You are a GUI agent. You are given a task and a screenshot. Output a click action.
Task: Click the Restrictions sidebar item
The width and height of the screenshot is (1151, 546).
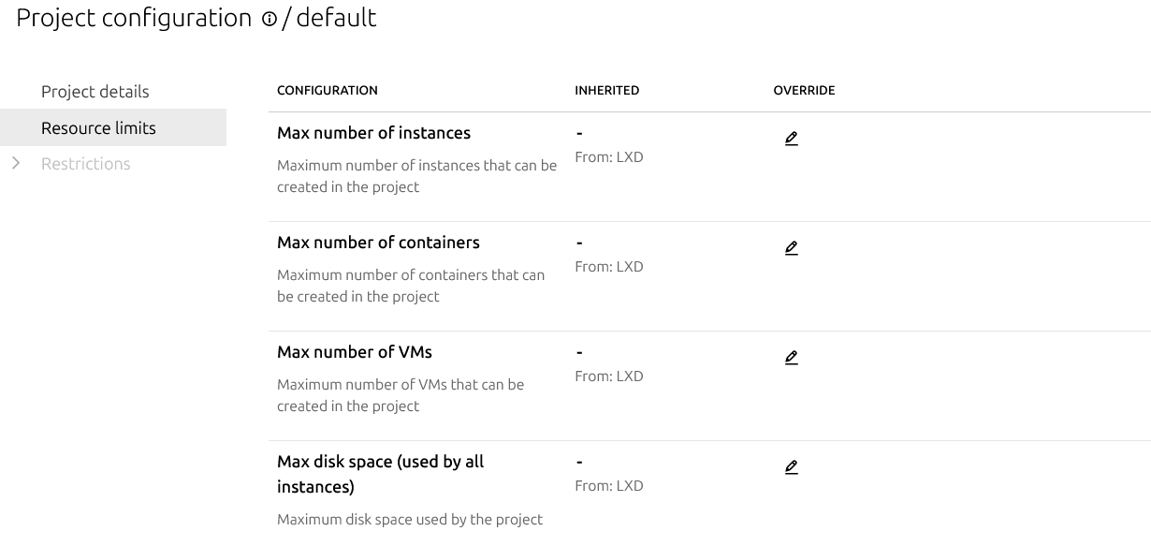[86, 164]
